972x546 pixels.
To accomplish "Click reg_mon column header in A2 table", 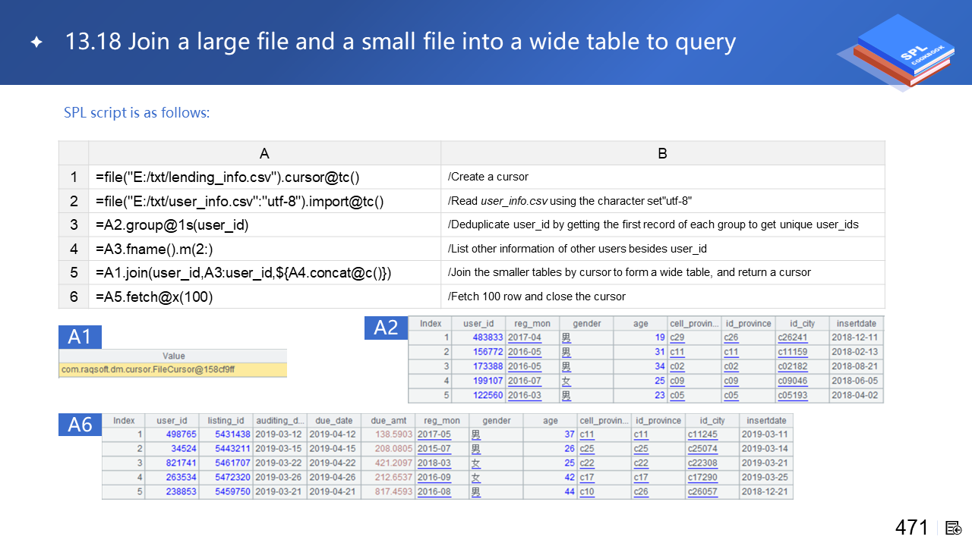I will click(x=532, y=323).
